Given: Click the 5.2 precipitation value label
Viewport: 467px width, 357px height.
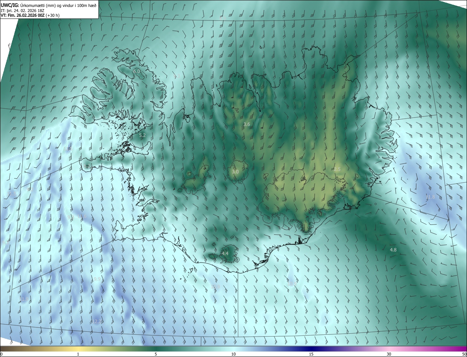Looking at the screenshot, I should (143, 135).
